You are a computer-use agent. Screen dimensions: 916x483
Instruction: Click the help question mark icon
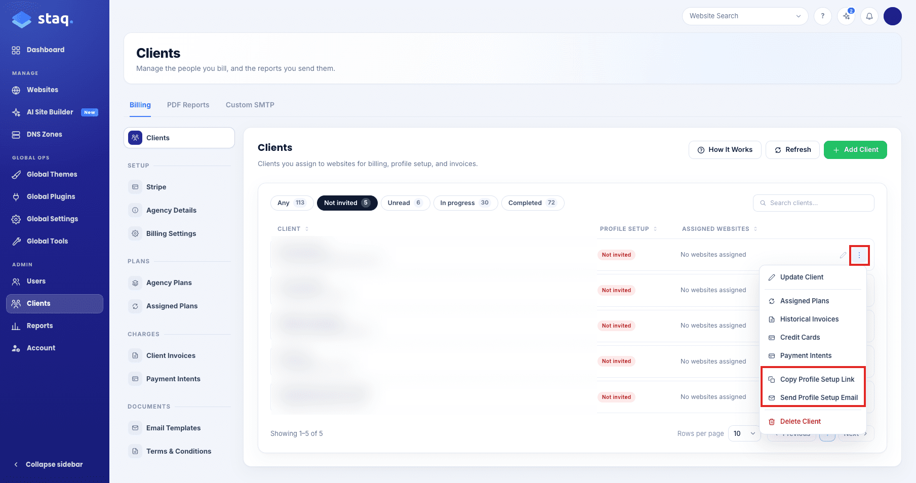point(823,16)
